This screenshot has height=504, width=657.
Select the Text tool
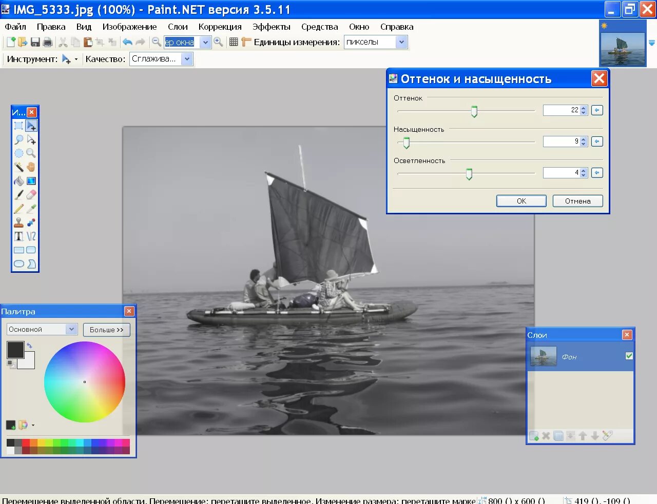[x=18, y=236]
